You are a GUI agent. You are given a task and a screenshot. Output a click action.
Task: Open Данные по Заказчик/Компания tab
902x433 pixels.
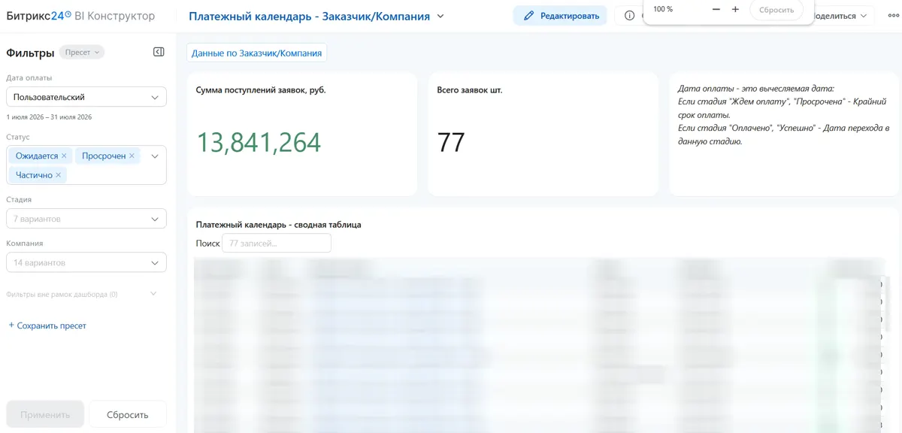pos(257,53)
